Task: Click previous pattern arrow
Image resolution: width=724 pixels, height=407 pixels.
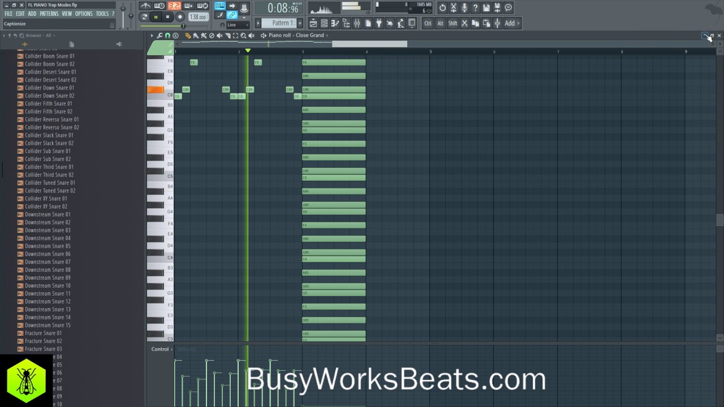Action: (x=258, y=23)
